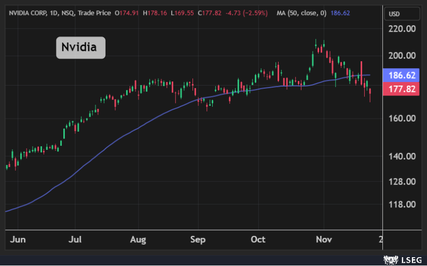Click the Jun label on time axis
Image resolution: width=427 pixels, height=266 pixels.
(17, 239)
